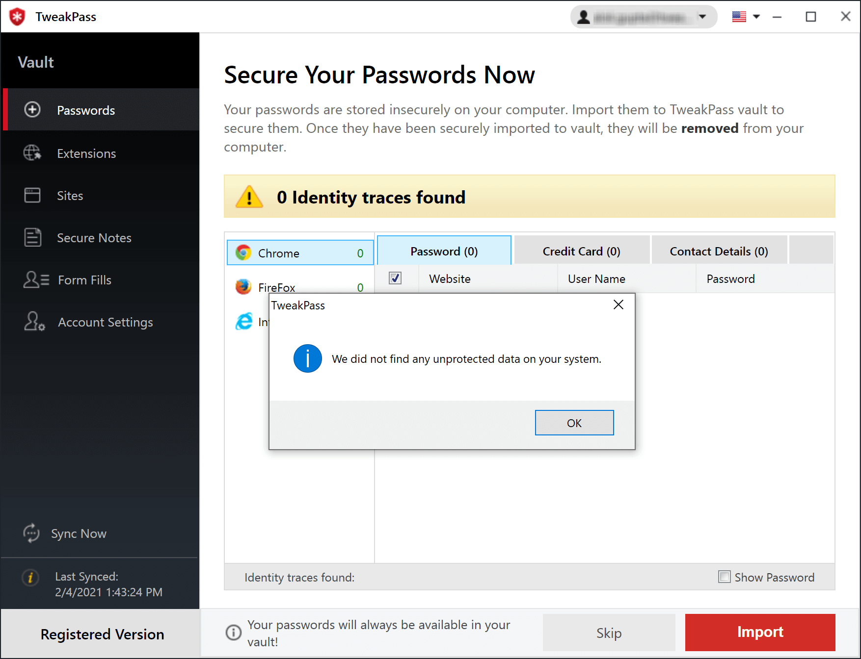Select the FireFox browser entry
Screen dimensions: 861x659
click(x=276, y=287)
